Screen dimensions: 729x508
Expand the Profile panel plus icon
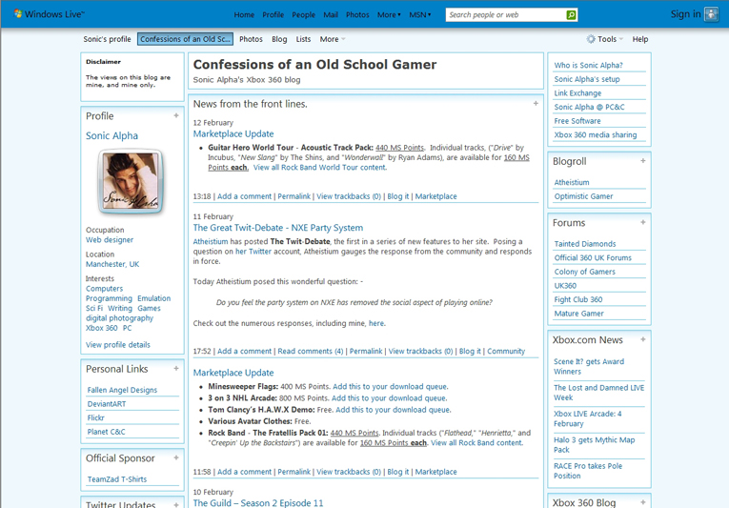coord(176,115)
